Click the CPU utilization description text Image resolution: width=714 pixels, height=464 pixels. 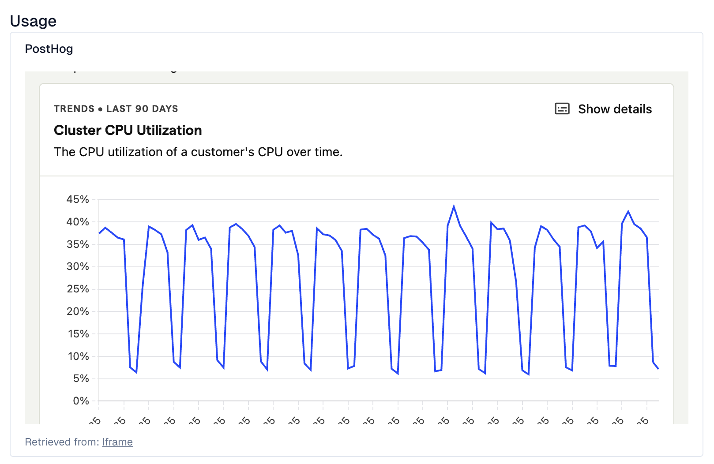pyautogui.click(x=198, y=152)
